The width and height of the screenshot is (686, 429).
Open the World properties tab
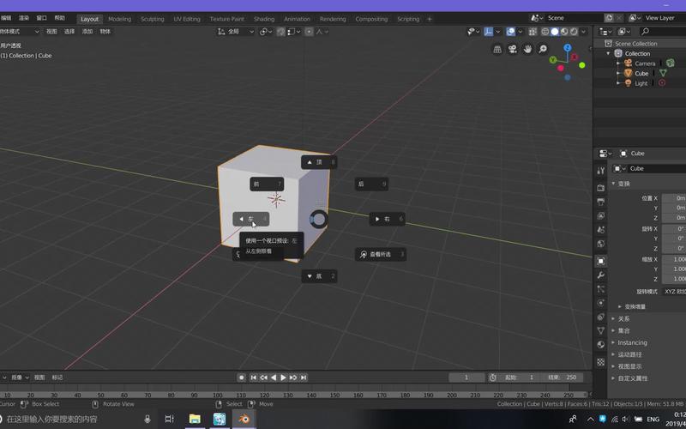[601, 244]
